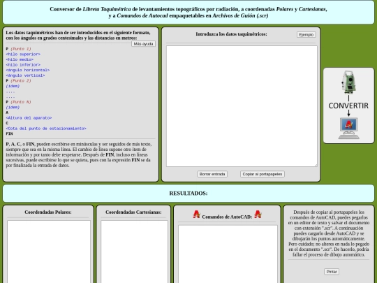
Task: Click the bold FIN line in format example
Action: 9,133
